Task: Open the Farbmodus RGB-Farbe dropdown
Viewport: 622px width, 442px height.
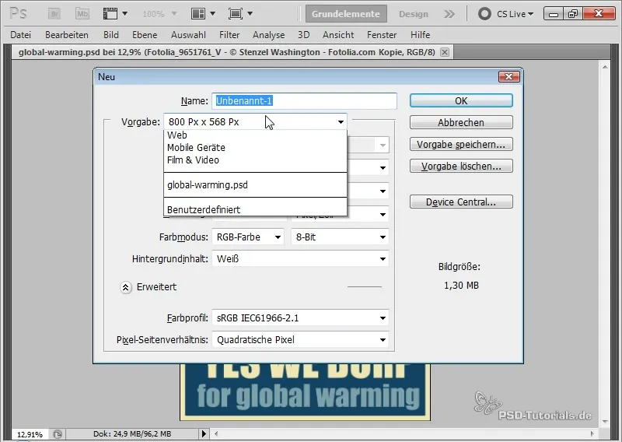Action: [248, 237]
